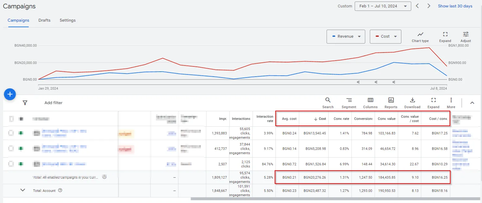The image size is (482, 203).
Task: Click the Show last 30 days link
Action: pos(455,6)
